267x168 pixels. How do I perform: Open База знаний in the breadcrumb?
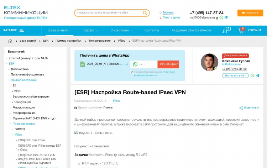tap(28, 41)
